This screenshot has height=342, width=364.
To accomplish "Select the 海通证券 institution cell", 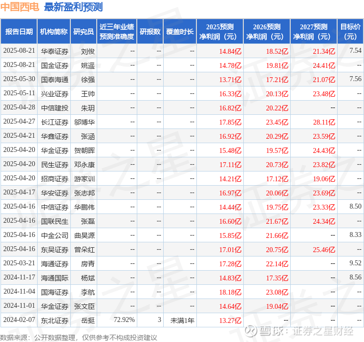I will click(x=55, y=264).
